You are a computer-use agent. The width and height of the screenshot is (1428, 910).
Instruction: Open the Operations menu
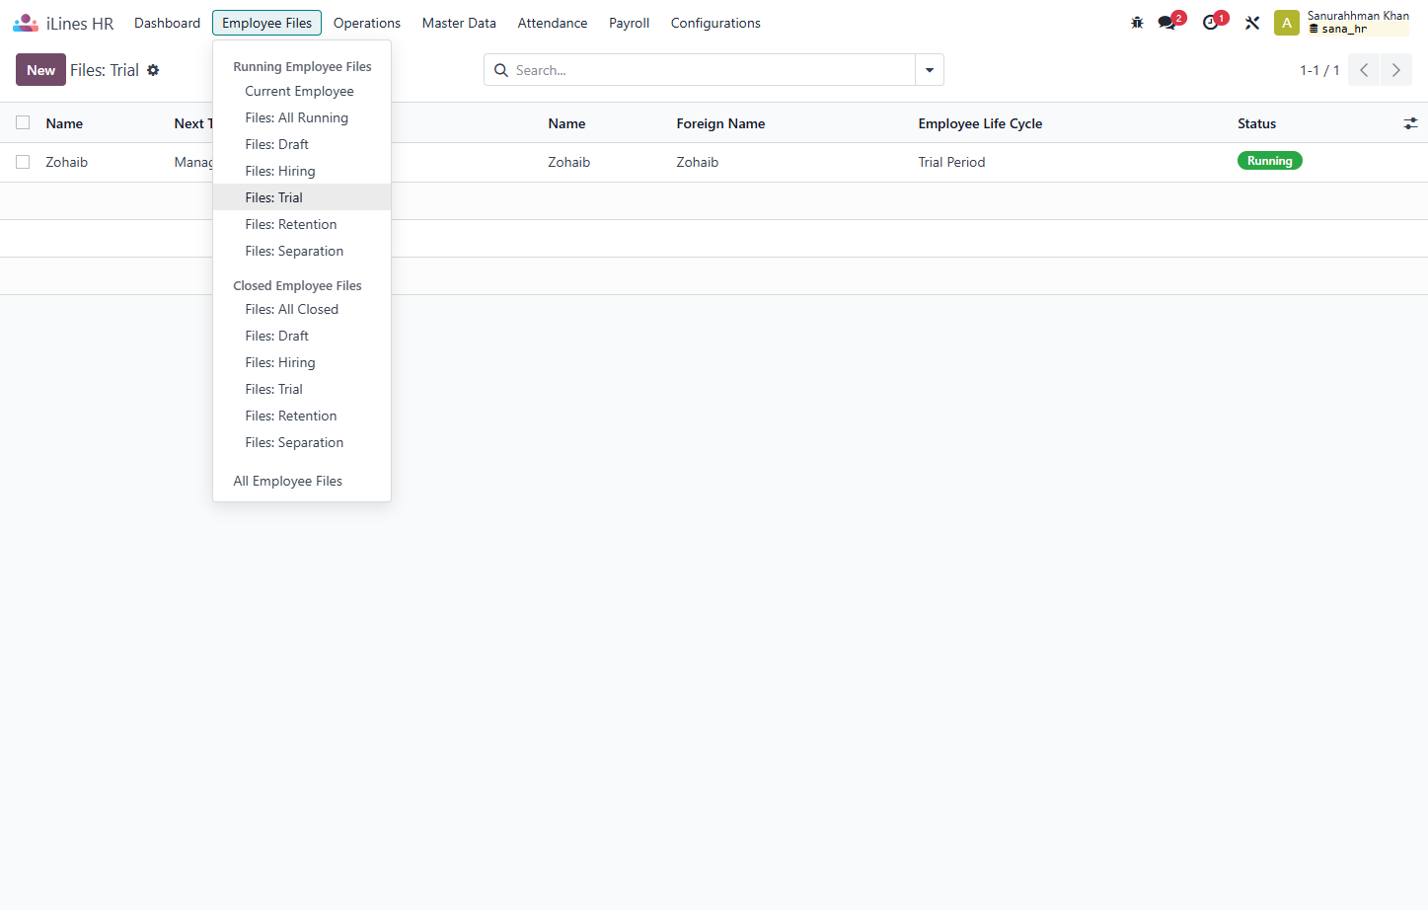(x=367, y=23)
